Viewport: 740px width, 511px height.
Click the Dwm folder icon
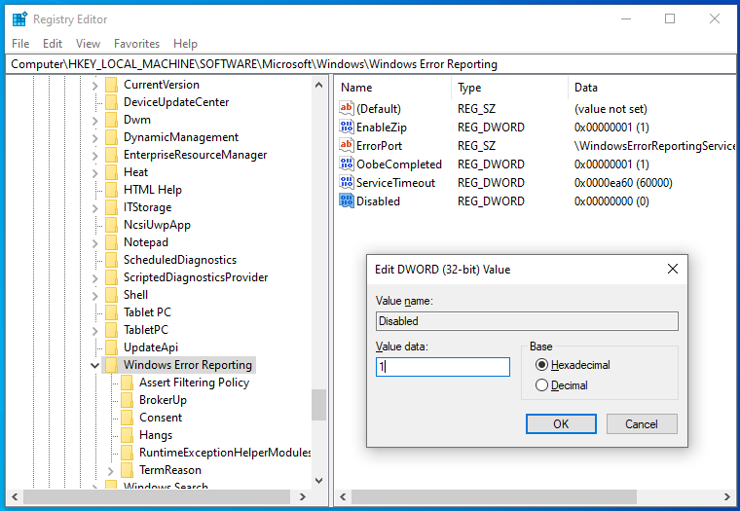coord(111,120)
